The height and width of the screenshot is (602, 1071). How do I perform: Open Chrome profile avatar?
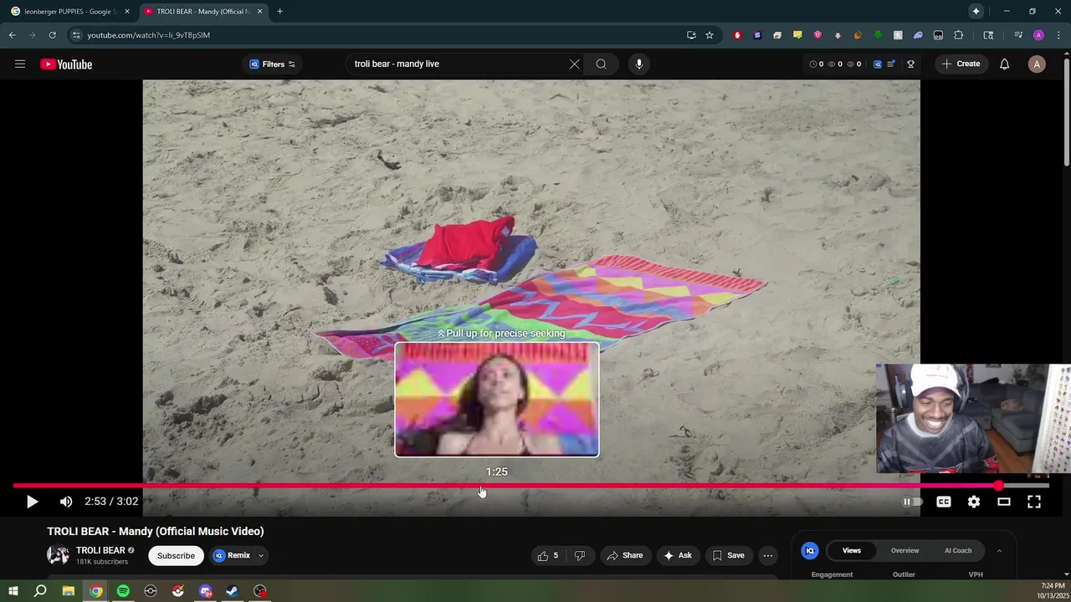click(x=1038, y=35)
